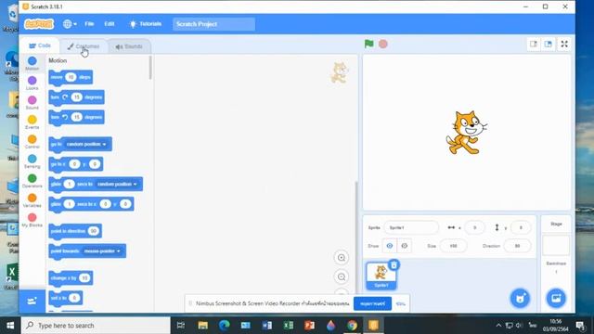Image resolution: width=594 pixels, height=334 pixels.
Task: Select the Looks block category
Action: [x=32, y=83]
